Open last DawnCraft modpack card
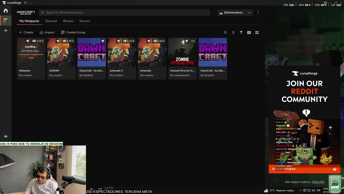Screen dimensions: 344x194 click(213, 58)
